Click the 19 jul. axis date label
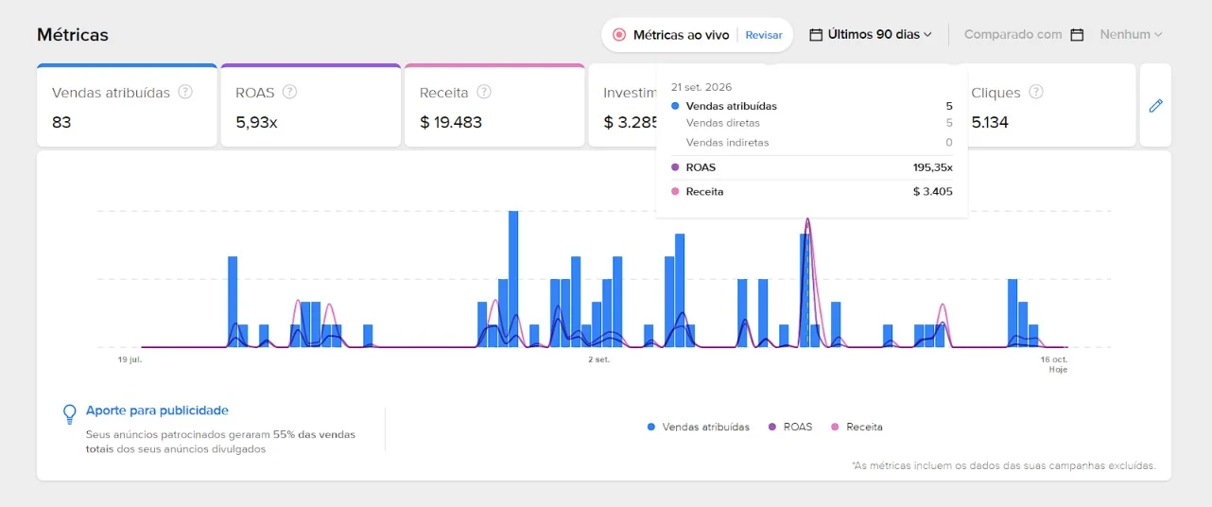 pyautogui.click(x=130, y=359)
